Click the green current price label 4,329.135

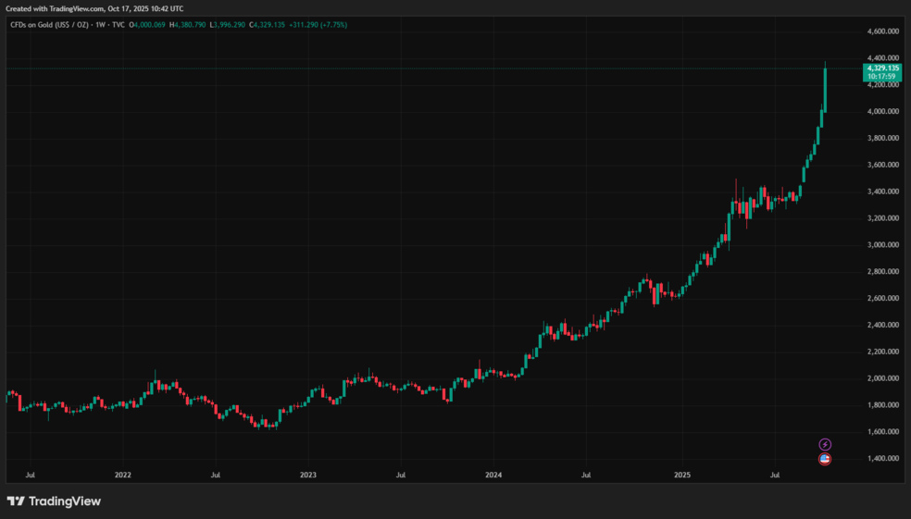880,68
